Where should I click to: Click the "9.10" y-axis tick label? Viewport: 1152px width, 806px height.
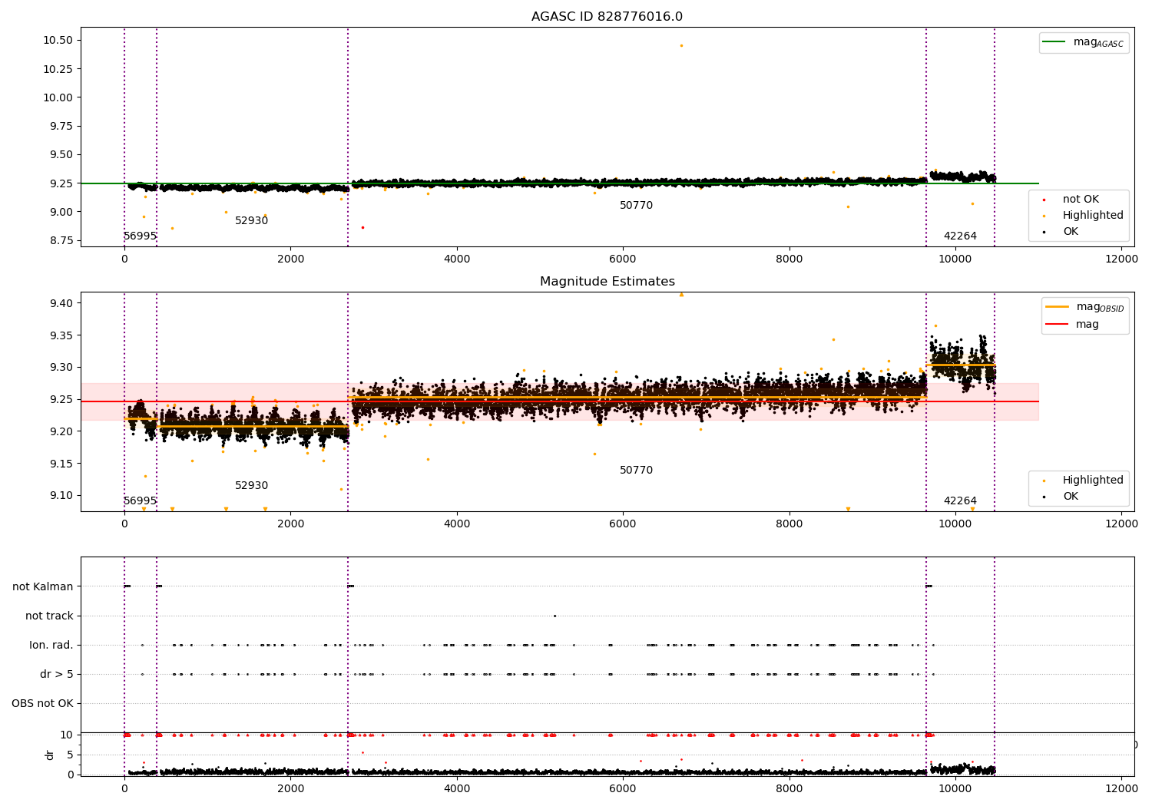61,495
